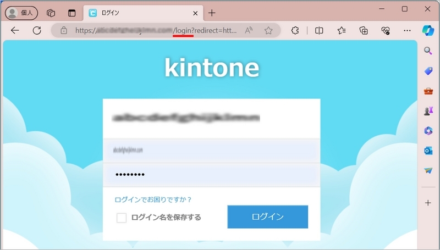Image resolution: width=440 pixels, height=250 pixels.
Task: Activate Read aloud icon in address bar
Action: (249, 30)
